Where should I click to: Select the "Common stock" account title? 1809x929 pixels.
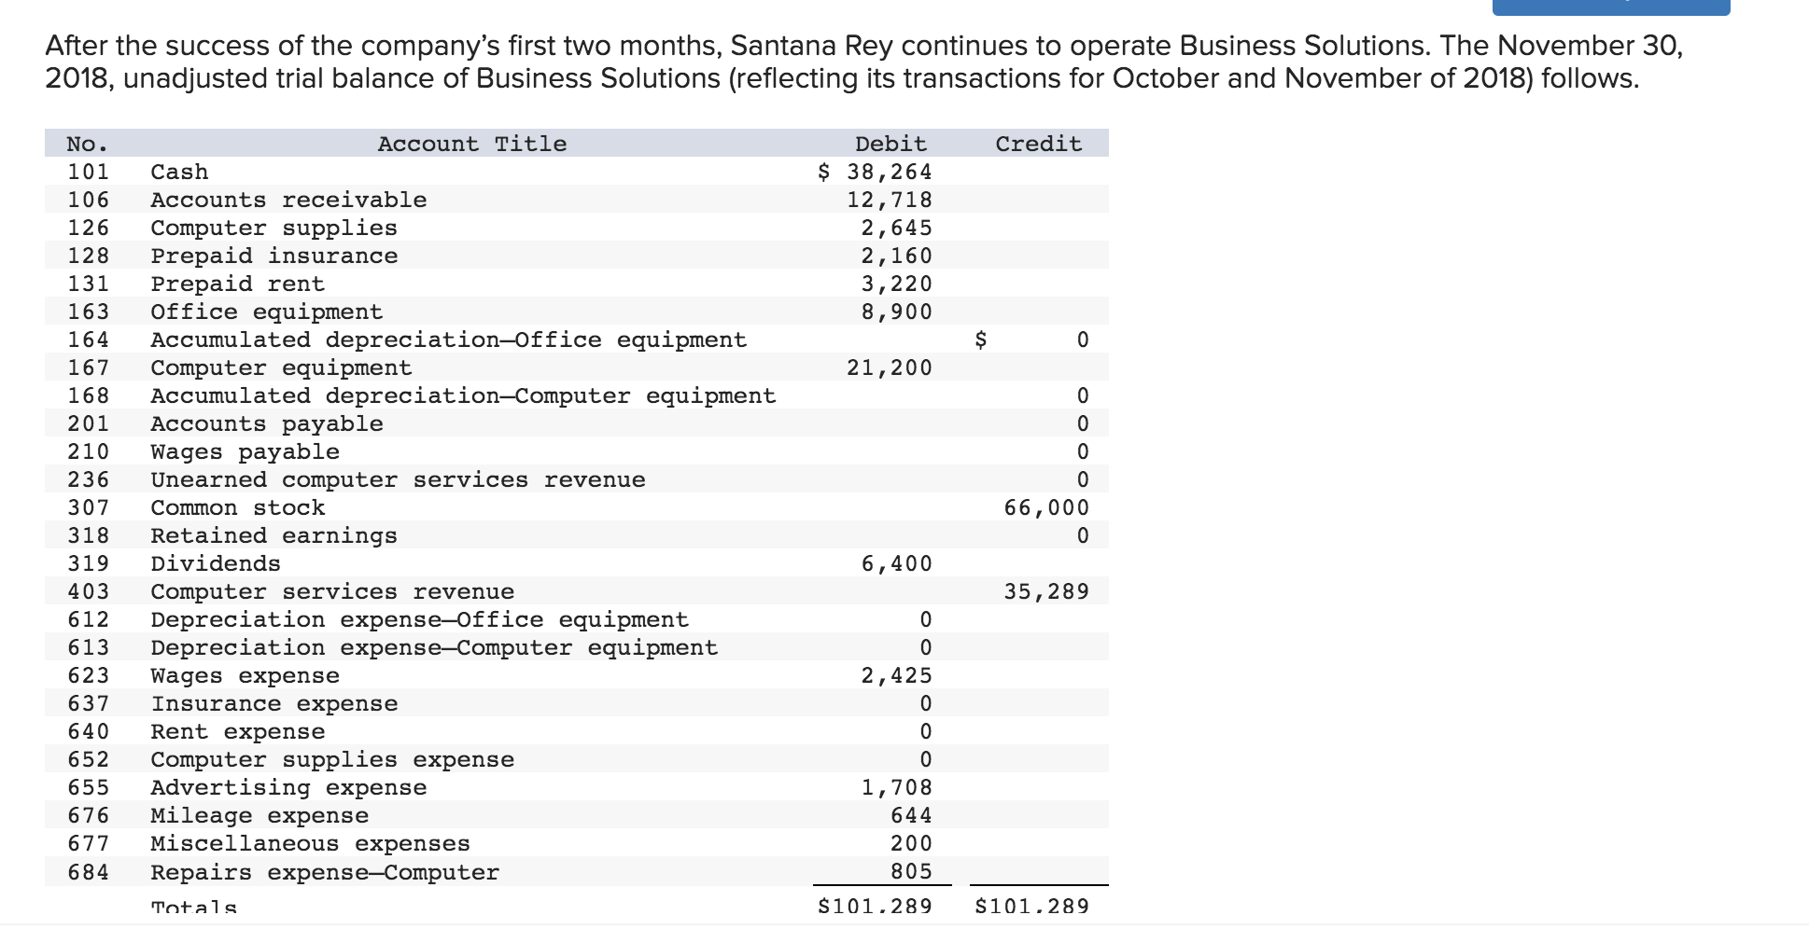(237, 507)
